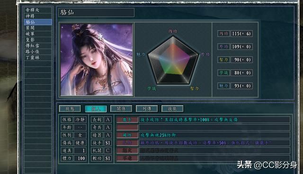The width and height of the screenshot is (303, 174).
Task: Click the 魅力 label on radar chart
Action: point(141,54)
